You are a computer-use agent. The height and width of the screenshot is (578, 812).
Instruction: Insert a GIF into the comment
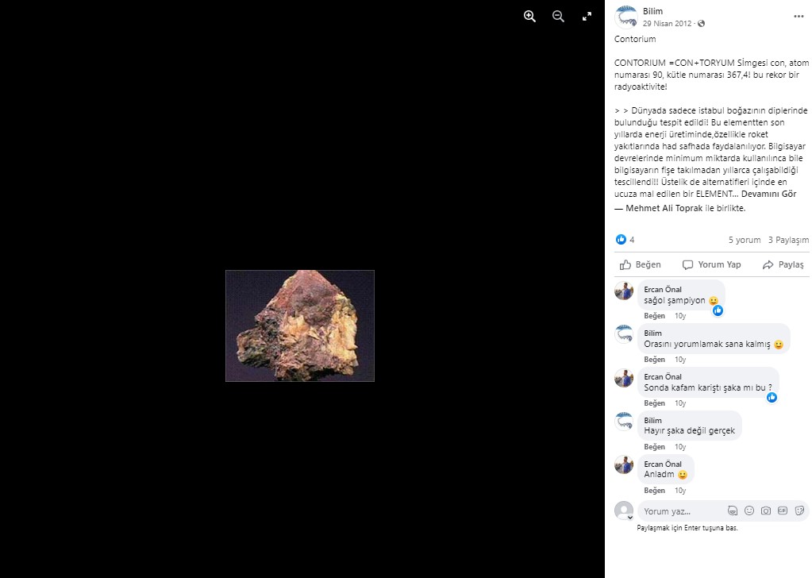[x=783, y=511]
